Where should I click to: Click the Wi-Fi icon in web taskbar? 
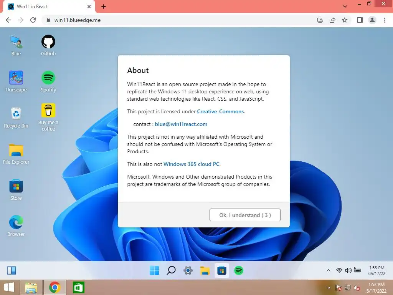tap(339, 270)
